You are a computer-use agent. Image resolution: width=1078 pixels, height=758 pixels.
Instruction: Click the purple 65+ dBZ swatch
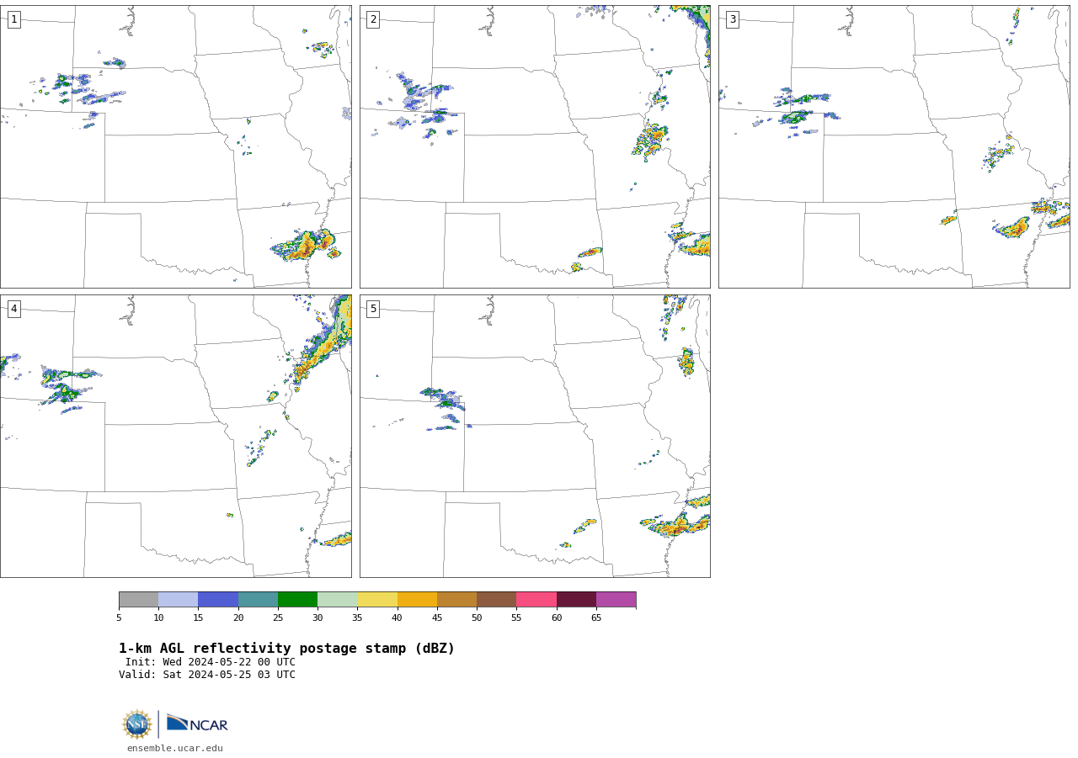[x=616, y=600]
